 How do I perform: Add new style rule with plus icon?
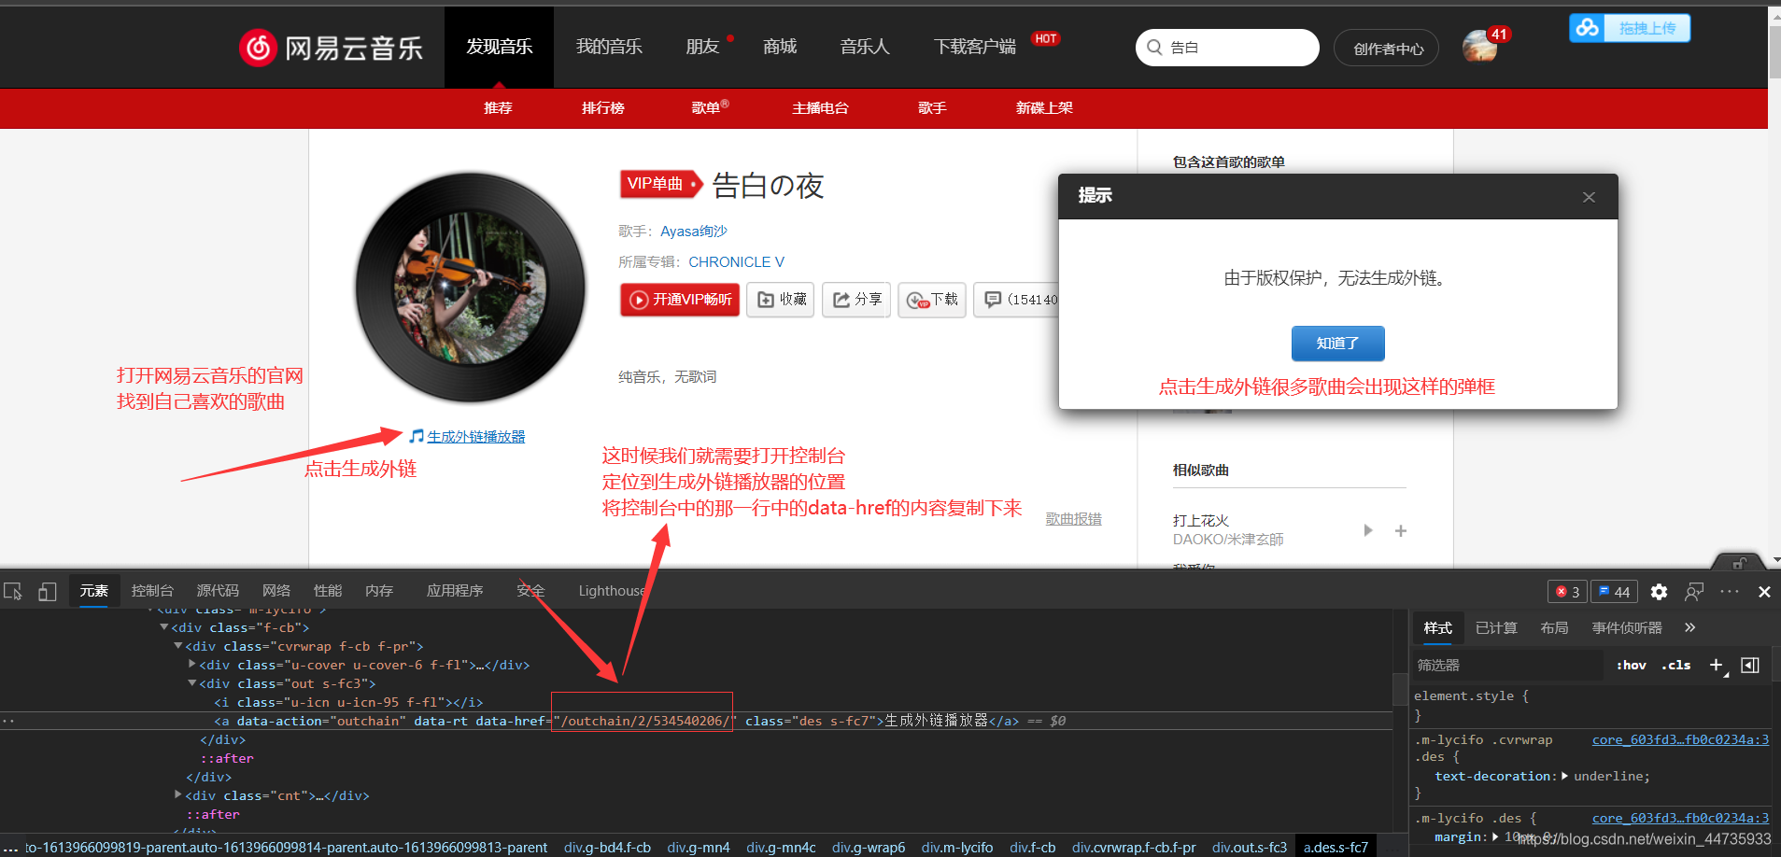1717,665
